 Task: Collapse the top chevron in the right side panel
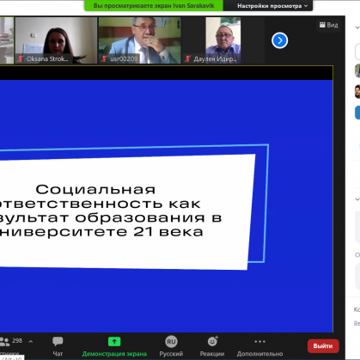pos(357,27)
